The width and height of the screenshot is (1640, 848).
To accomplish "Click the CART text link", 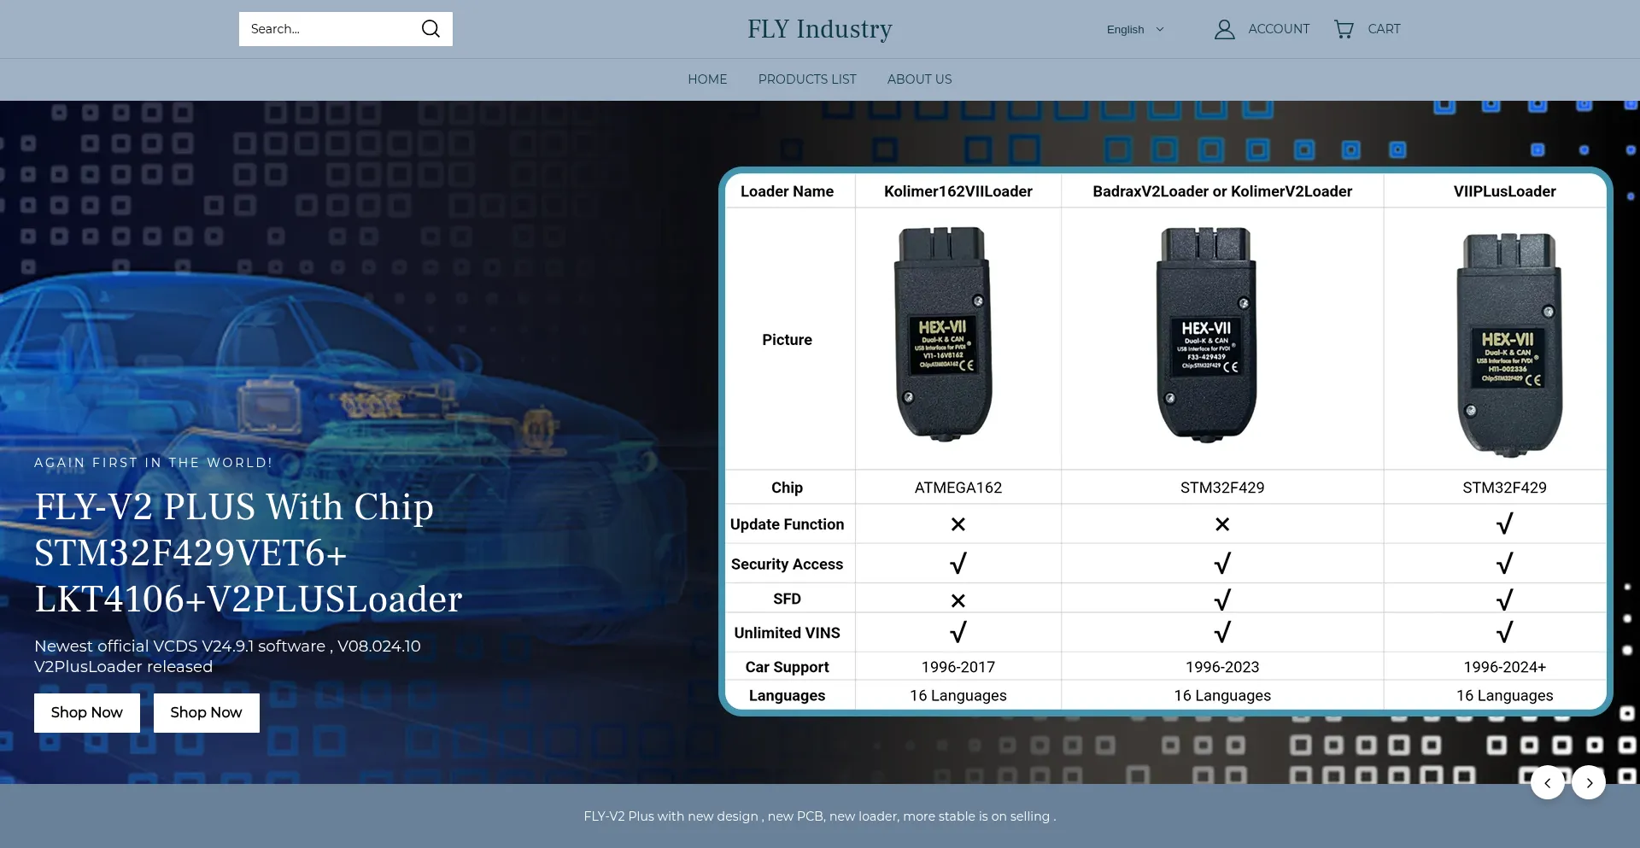I will click(x=1384, y=29).
